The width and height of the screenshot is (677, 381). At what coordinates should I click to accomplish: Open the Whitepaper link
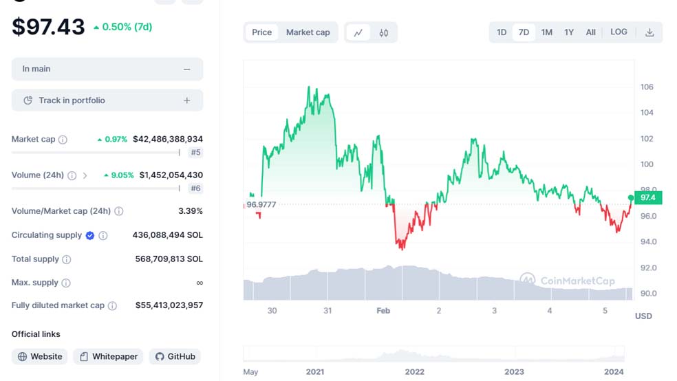coord(108,356)
